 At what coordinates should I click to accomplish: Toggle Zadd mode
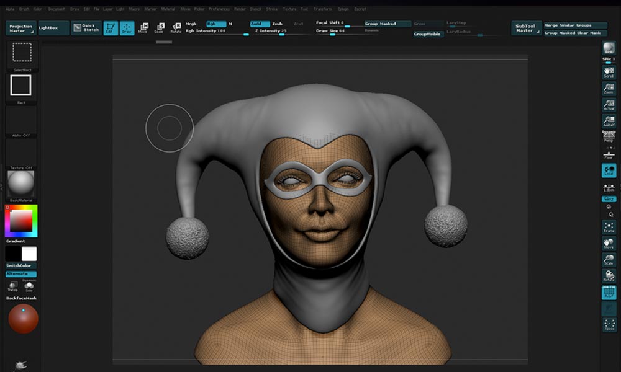[260, 24]
